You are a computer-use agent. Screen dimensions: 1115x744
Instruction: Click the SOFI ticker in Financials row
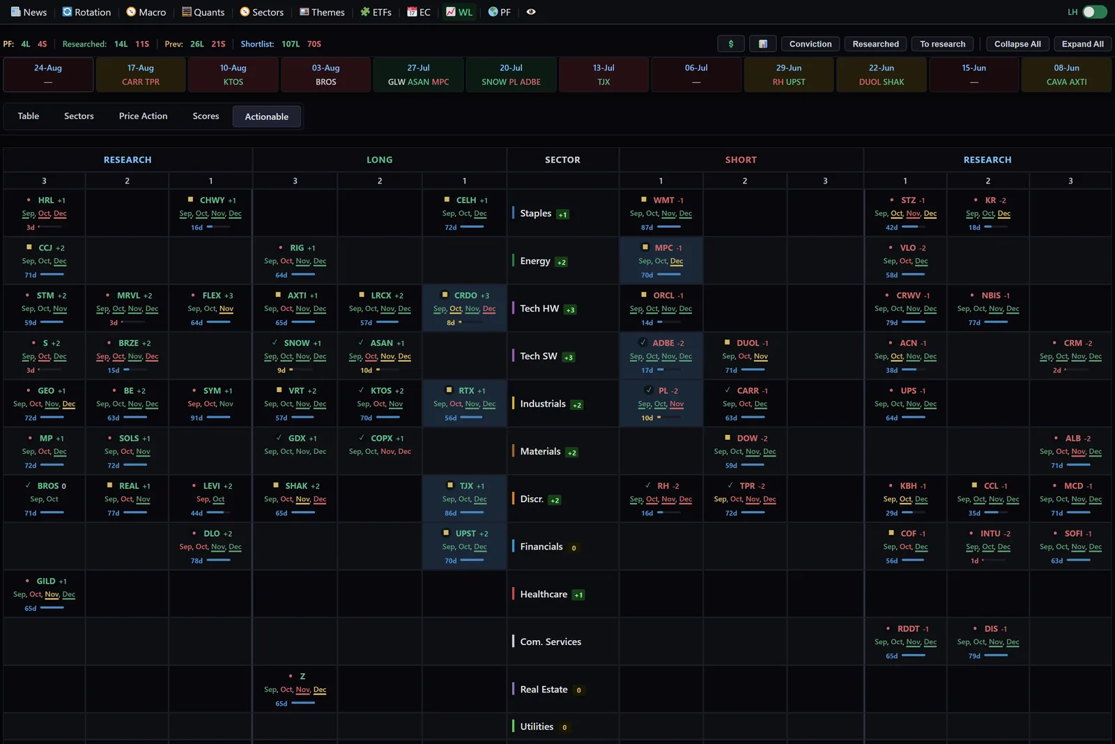(1073, 533)
